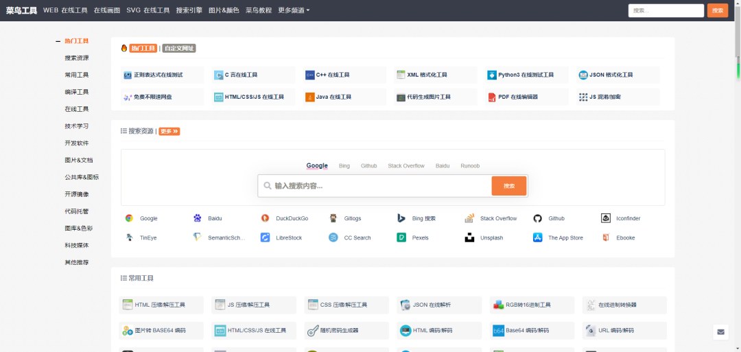This screenshot has width=741, height=352.
Task: Select the Google search engine tab
Action: coord(316,166)
